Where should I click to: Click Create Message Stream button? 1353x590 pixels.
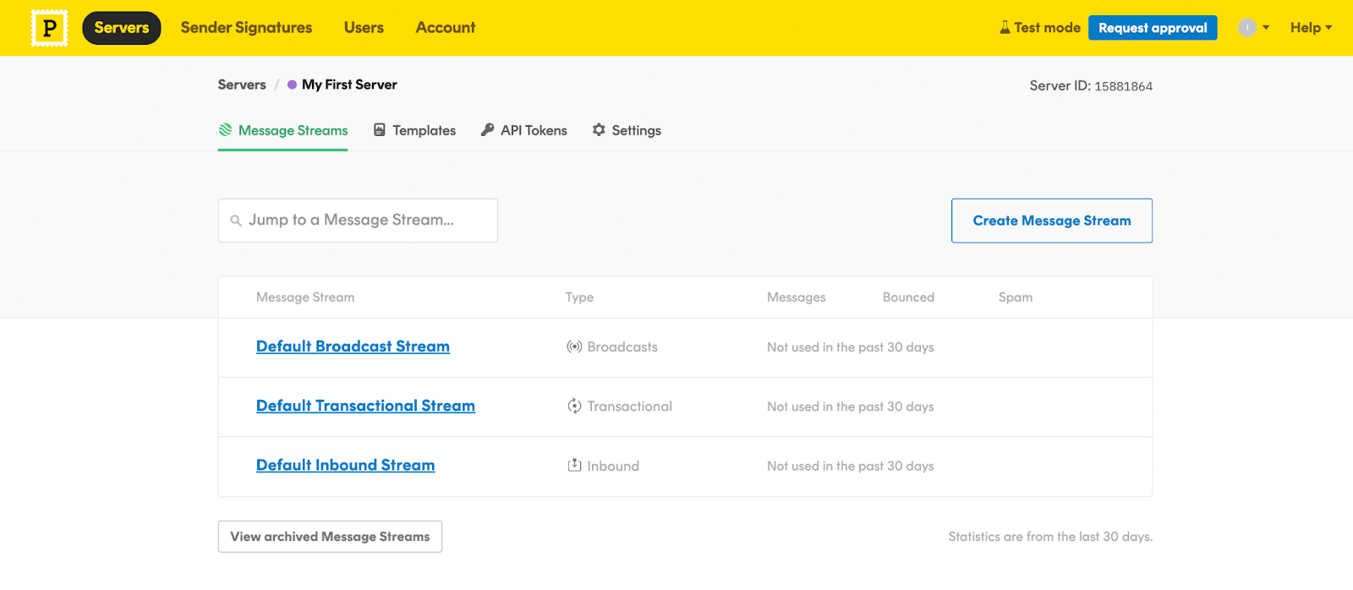click(x=1051, y=221)
